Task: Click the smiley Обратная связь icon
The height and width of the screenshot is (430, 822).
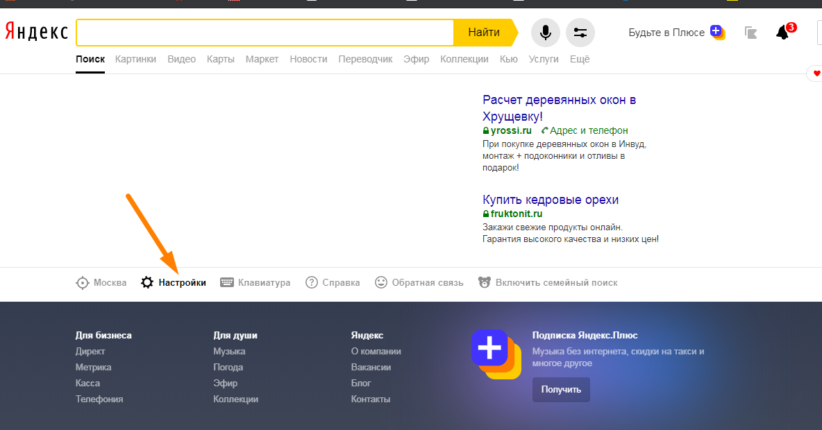Action: coord(381,282)
